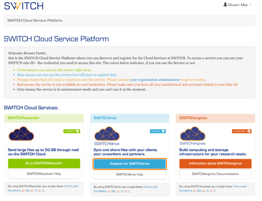
Task: Open SWITCHfilesender 'de' terms PDF icon
Action: pyautogui.click(x=32, y=191)
